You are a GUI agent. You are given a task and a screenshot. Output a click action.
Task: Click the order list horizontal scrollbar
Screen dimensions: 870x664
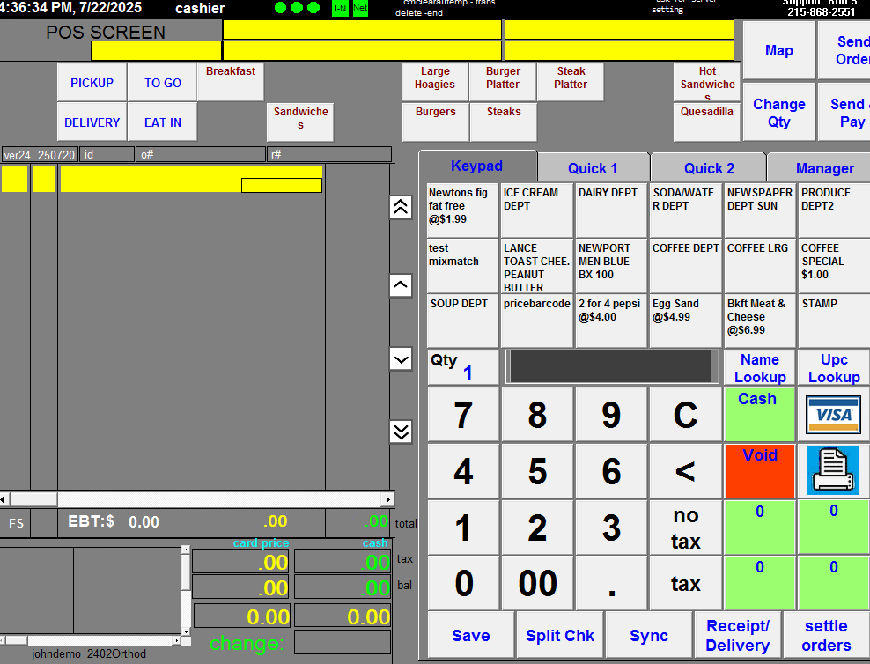(197, 499)
